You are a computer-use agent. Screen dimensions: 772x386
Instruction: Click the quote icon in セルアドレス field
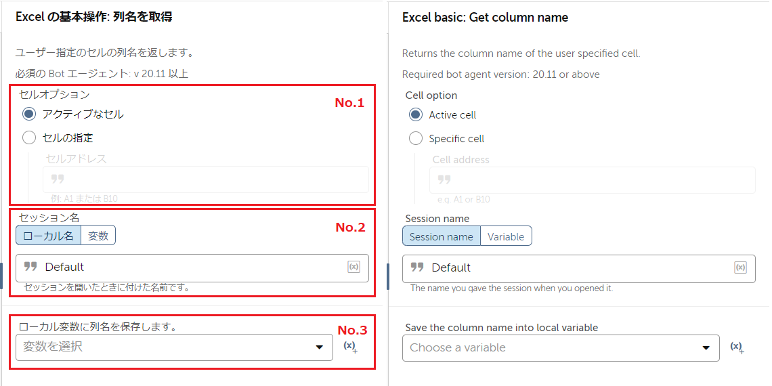58,179
